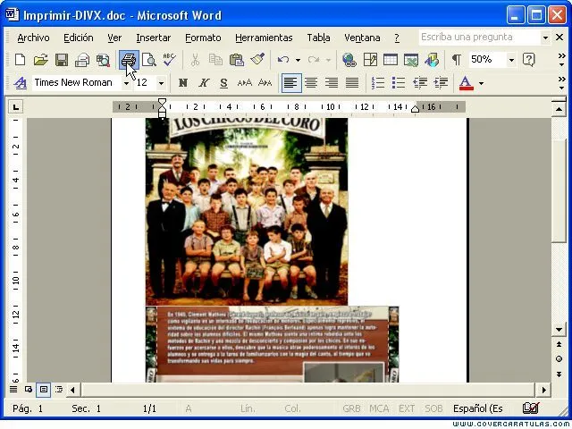Send the document with the email icon
Viewport: 572px width, 429px height.
(x=82, y=60)
